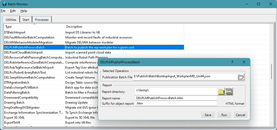Close the DELPLMPublishProcessBatch dialog
This screenshot has height=130, width=277.
(x=244, y=62)
